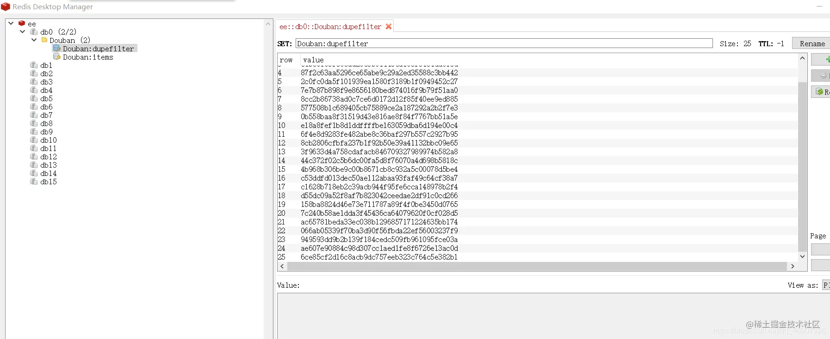830x339 pixels.
Task: Minimize the Redis Desktop Manager window
Action: click(x=819, y=6)
